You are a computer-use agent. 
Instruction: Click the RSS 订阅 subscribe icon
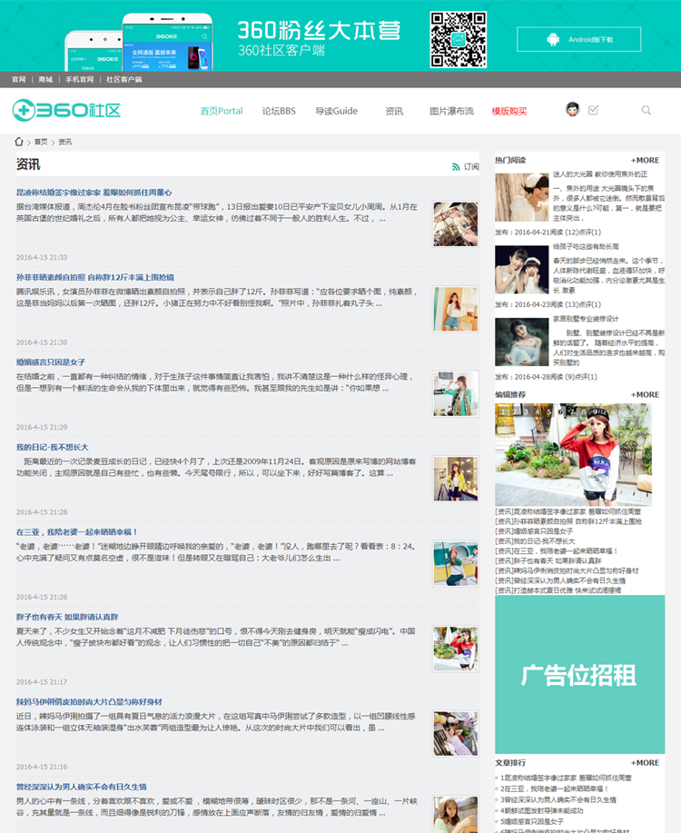pyautogui.click(x=457, y=167)
